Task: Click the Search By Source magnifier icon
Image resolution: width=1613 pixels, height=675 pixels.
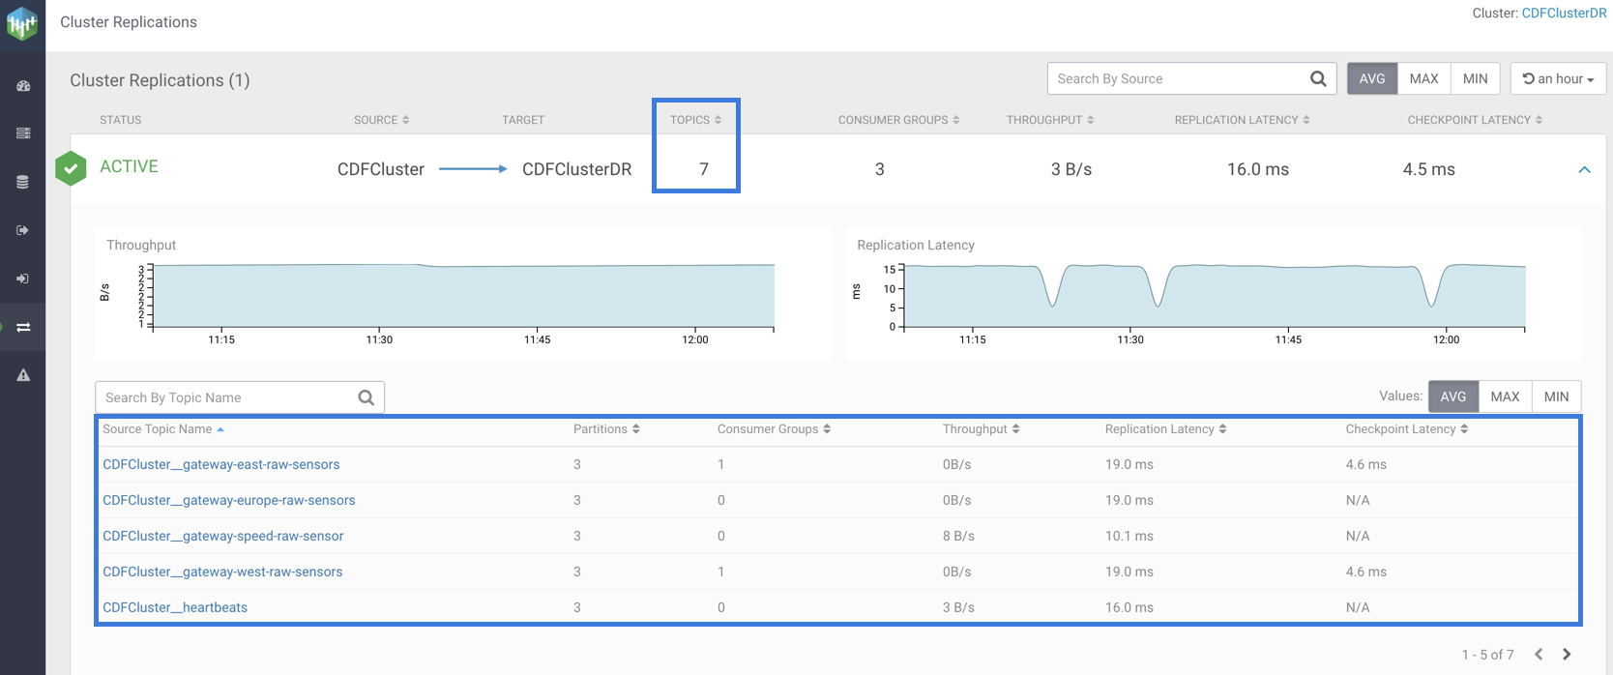Action: click(x=1317, y=79)
